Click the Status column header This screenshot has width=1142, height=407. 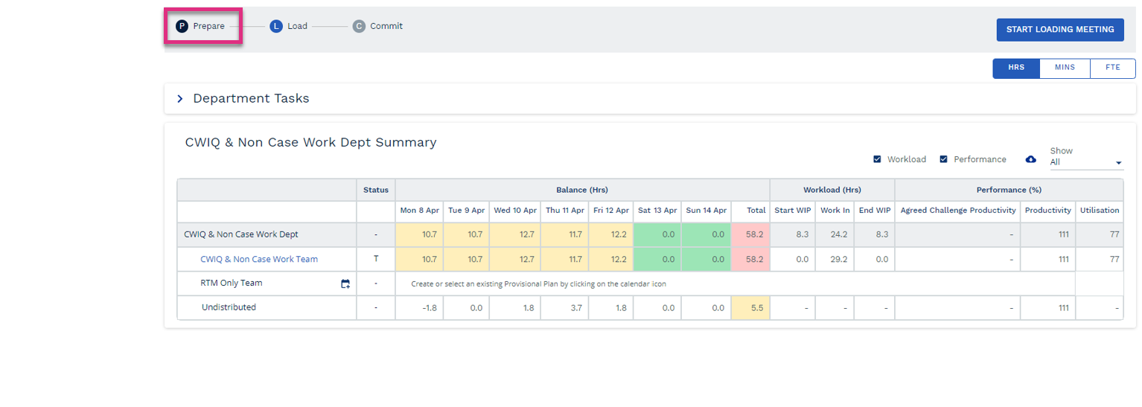click(376, 190)
